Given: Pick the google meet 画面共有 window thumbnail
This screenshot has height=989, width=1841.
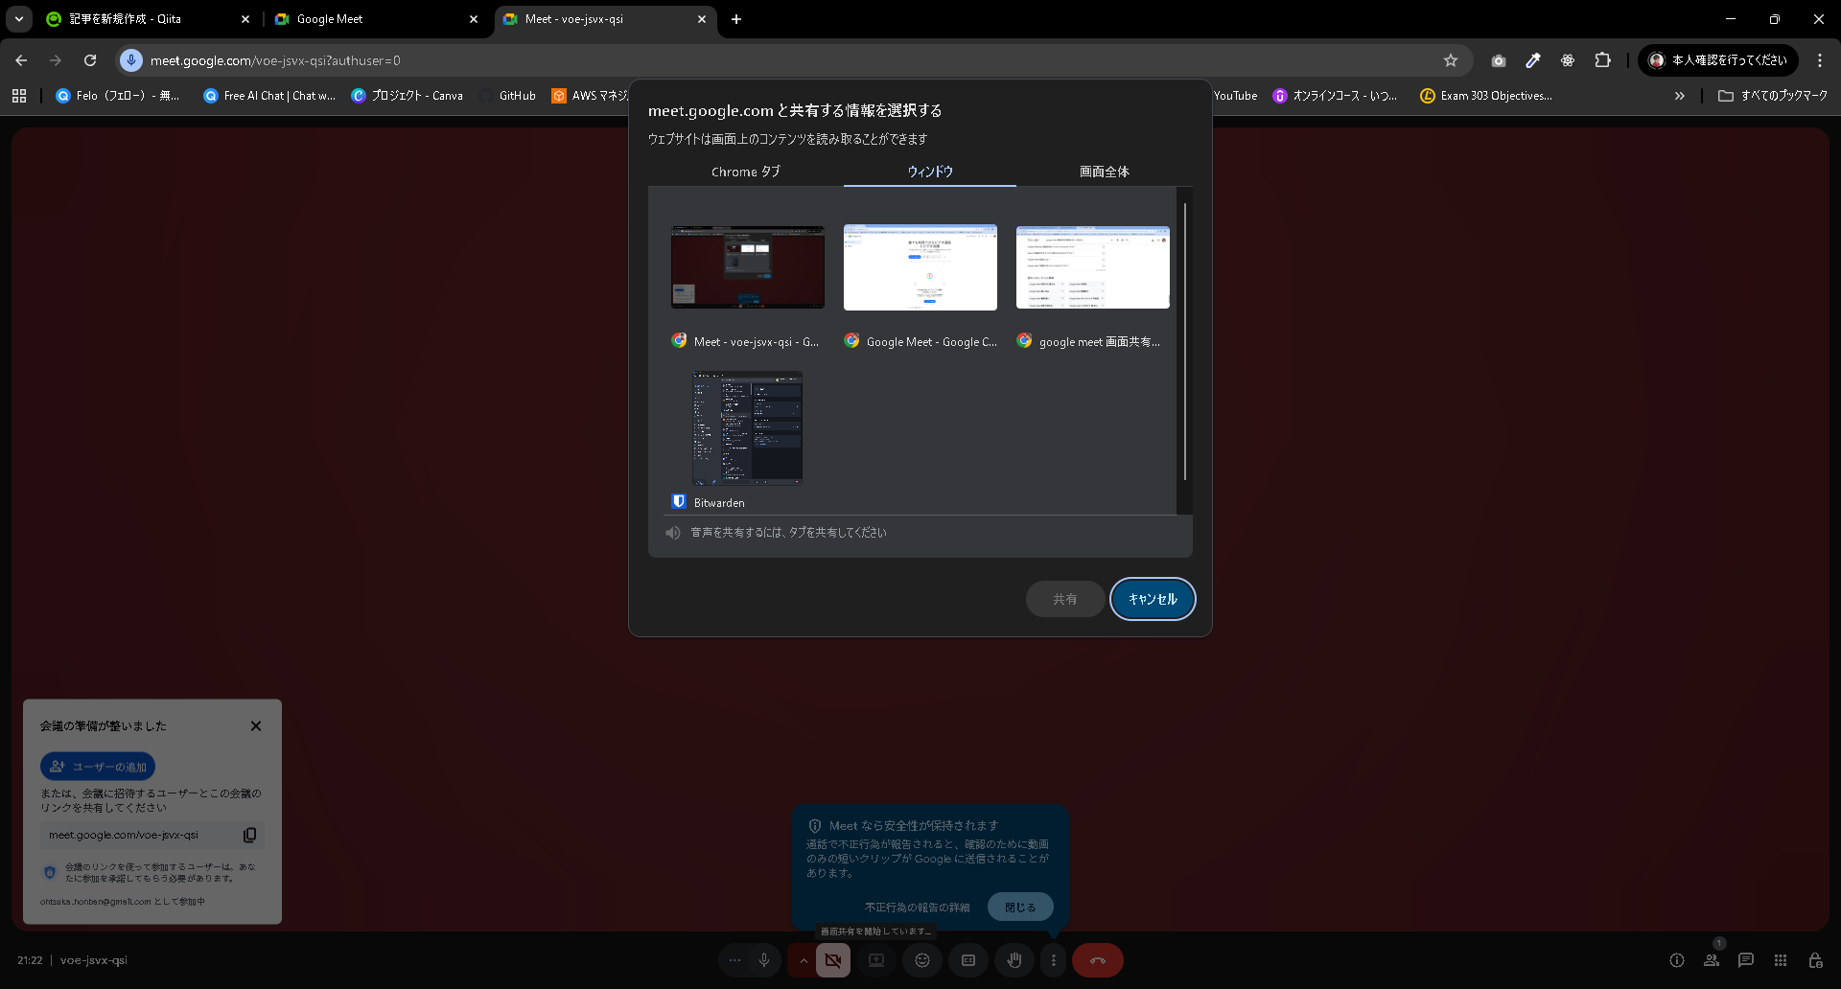Looking at the screenshot, I should (1093, 267).
